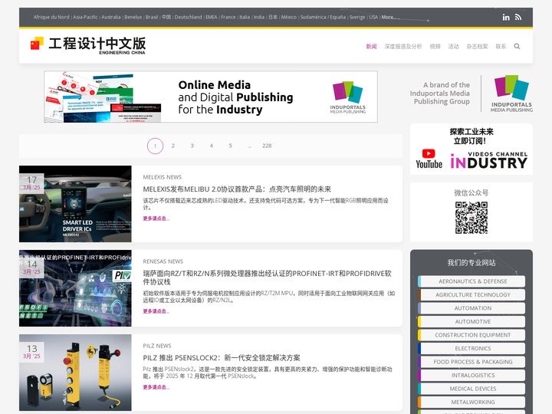Click the search magnifier icon

point(517,47)
